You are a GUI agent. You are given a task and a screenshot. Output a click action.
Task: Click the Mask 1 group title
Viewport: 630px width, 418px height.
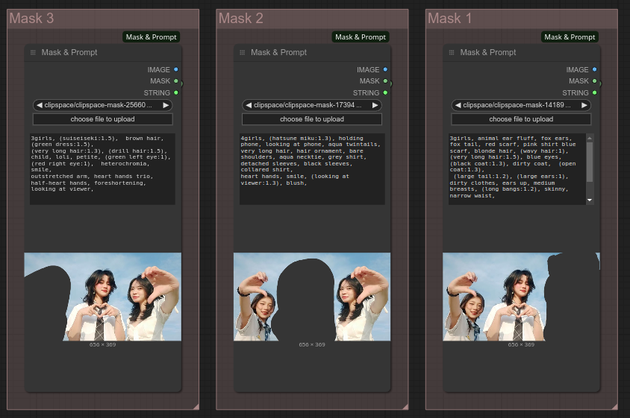click(x=449, y=19)
